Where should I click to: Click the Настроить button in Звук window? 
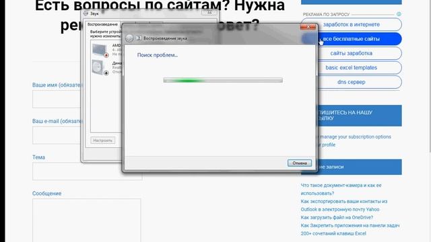pos(103,140)
